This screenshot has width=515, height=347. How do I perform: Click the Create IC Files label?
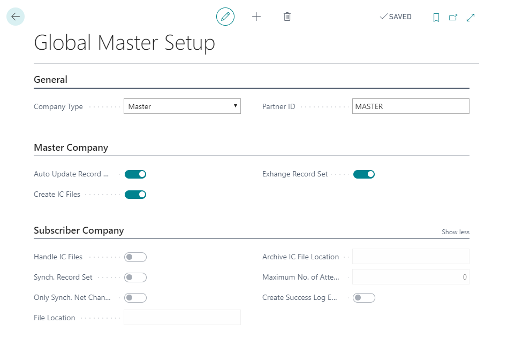pyautogui.click(x=57, y=195)
